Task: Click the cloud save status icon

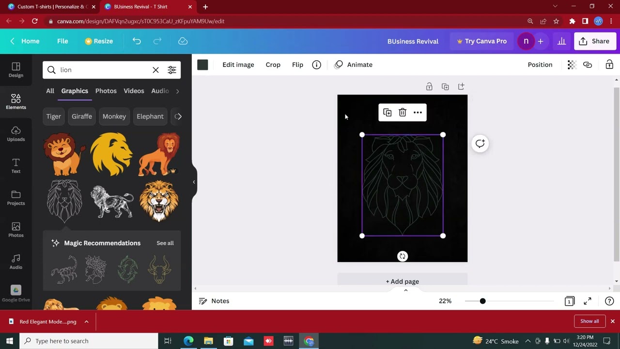Action: (x=183, y=41)
